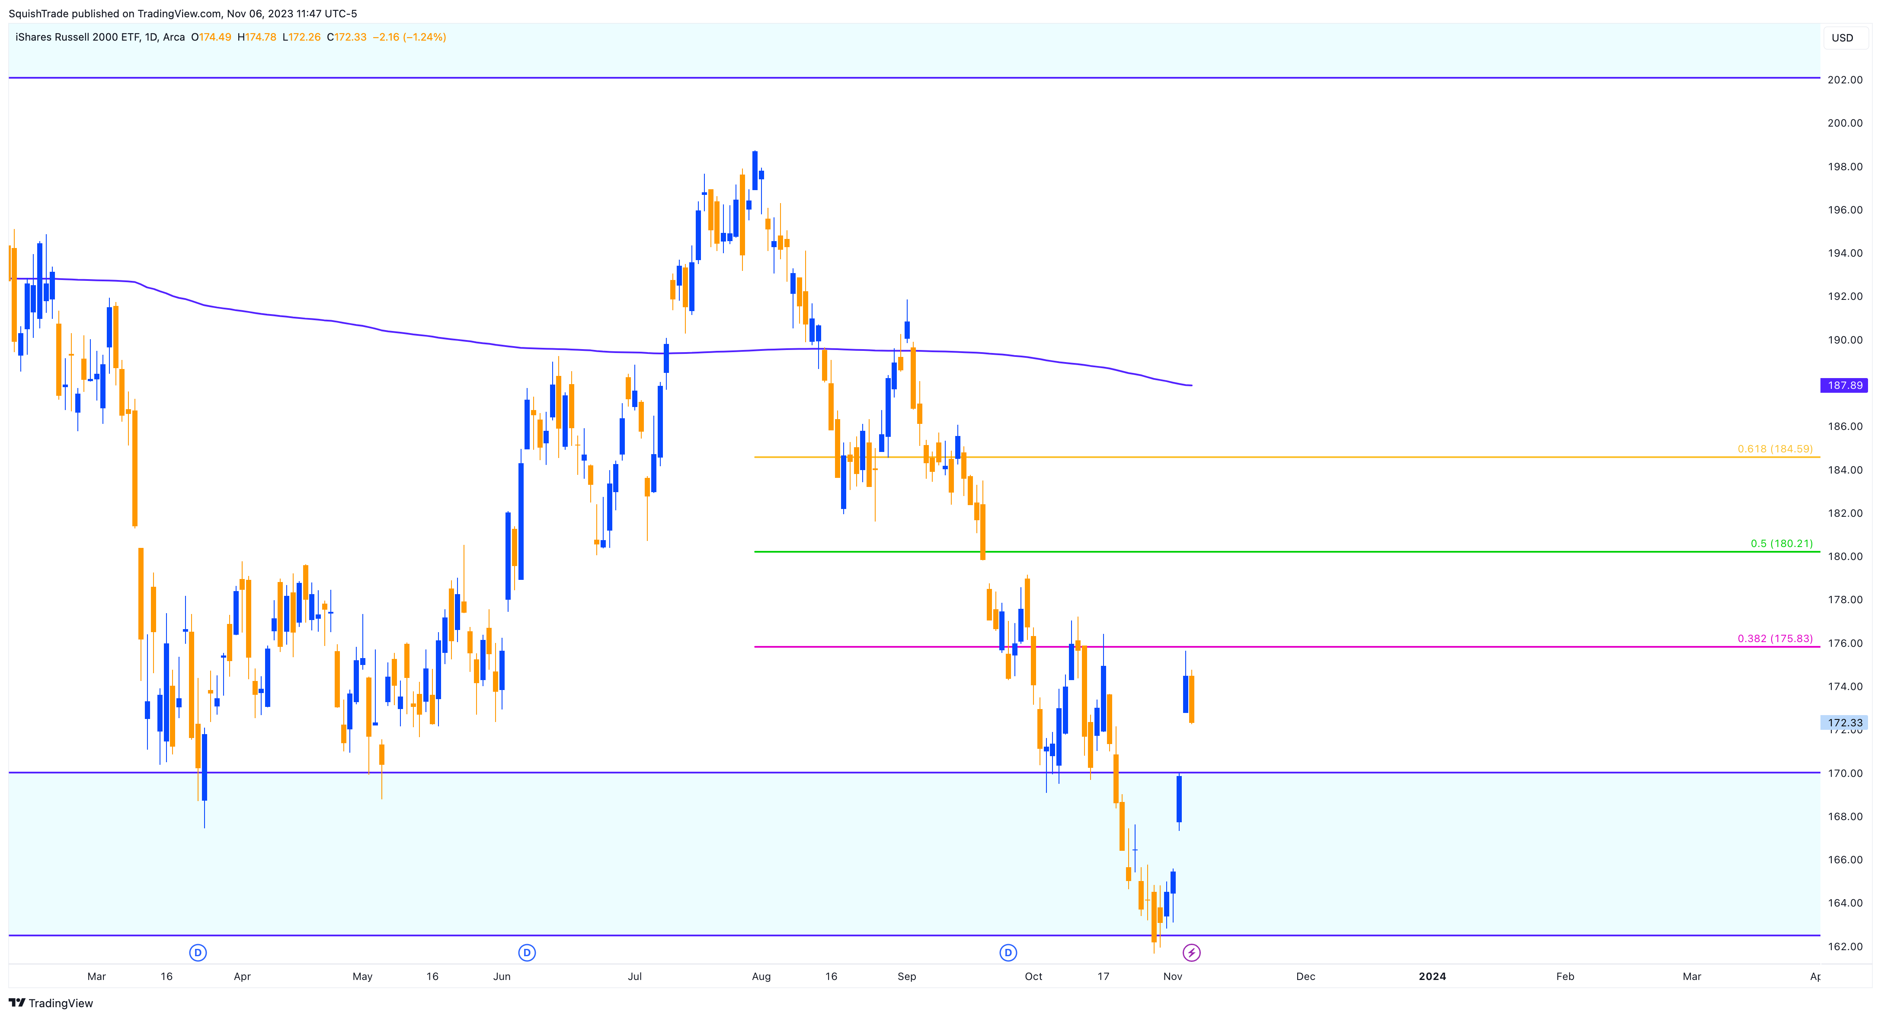Click the 0.5 (180.21) Fibonacci label

click(1782, 544)
